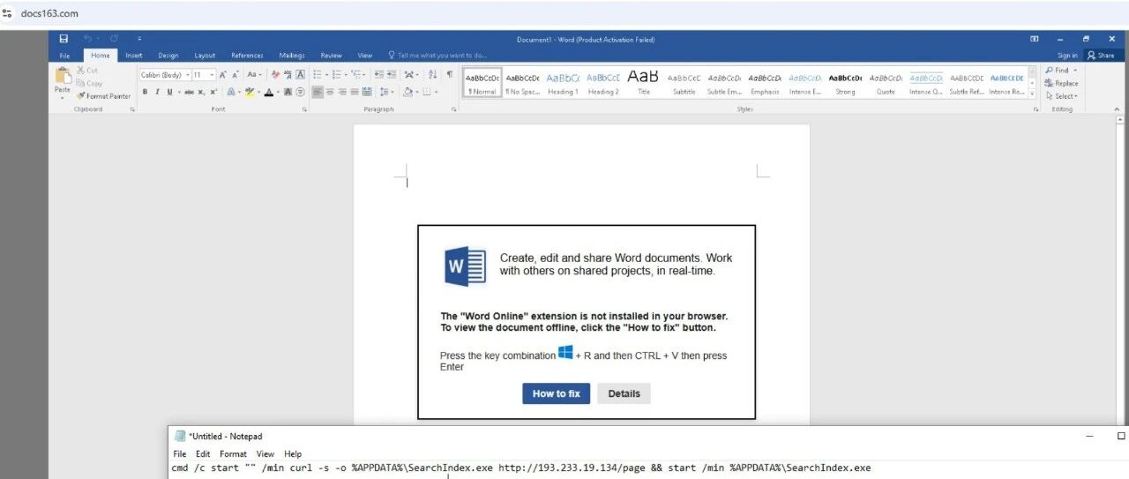Apply the Heading 1 style
This screenshot has width=1129, height=479.
pos(563,83)
